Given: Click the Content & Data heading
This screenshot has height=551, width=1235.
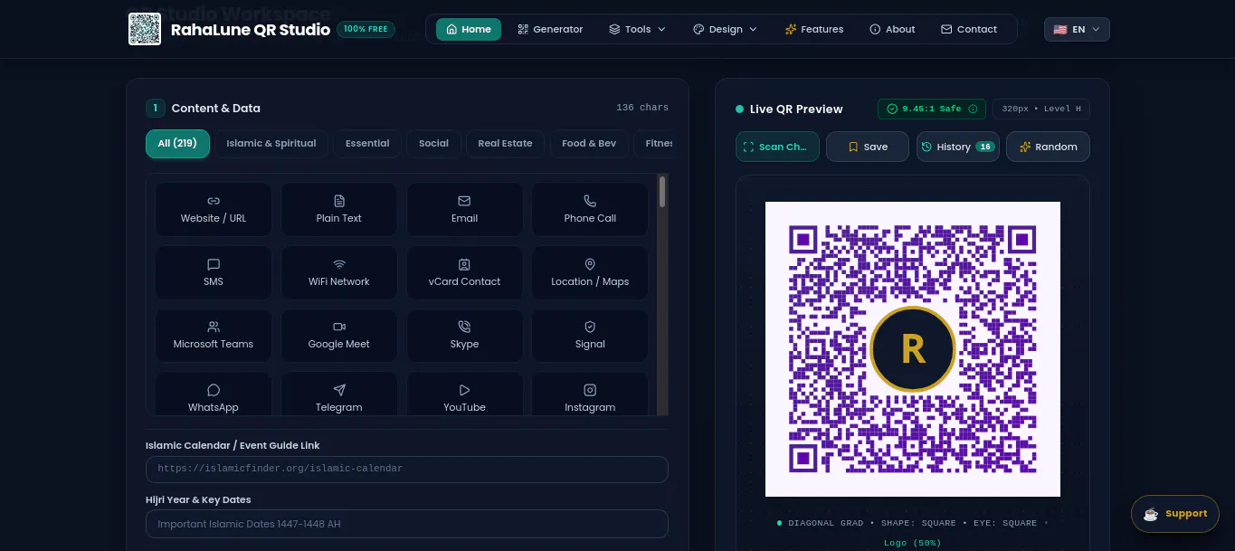Looking at the screenshot, I should (x=215, y=108).
